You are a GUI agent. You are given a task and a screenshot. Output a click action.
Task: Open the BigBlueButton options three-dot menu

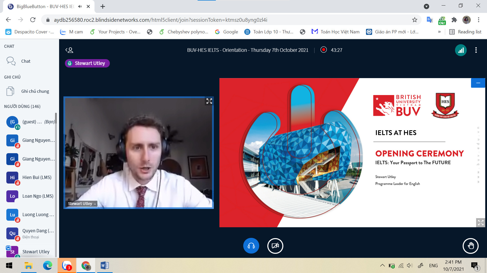click(x=476, y=50)
